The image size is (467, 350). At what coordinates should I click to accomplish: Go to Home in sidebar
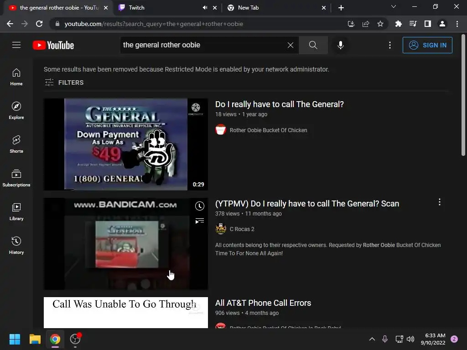point(16,77)
